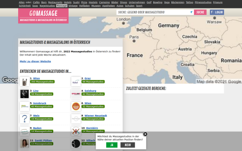Screen dimensions: 242x151
Task: Open the Graz Kokol thumbnail
Action: coord(76,81)
